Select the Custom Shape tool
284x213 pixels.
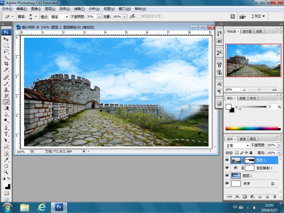coord(6,146)
